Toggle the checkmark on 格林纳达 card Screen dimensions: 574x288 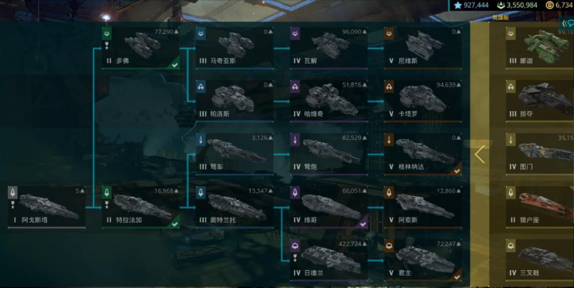[x=457, y=171]
